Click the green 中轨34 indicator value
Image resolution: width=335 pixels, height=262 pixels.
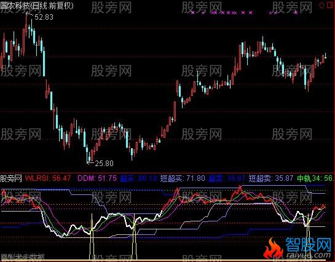pyautogui.click(x=315, y=178)
